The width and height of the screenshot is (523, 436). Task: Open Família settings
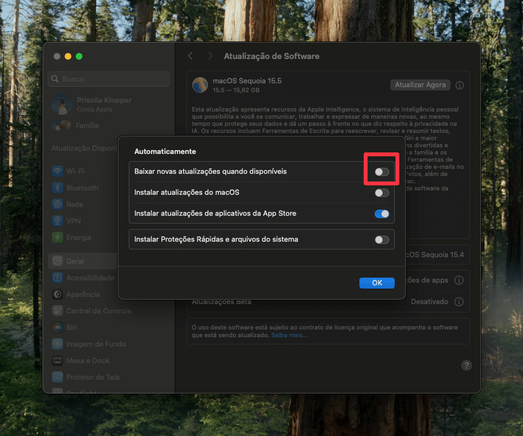75,126
